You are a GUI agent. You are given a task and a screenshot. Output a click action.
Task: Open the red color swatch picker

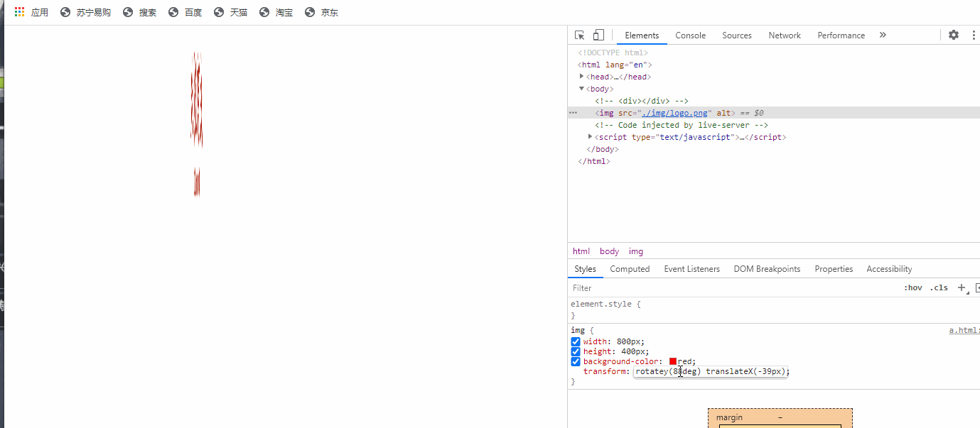tap(673, 361)
